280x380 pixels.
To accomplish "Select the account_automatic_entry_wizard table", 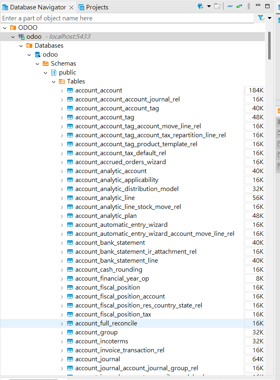I will [x=121, y=225].
